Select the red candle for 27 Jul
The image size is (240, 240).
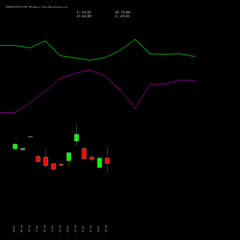(x=84, y=154)
